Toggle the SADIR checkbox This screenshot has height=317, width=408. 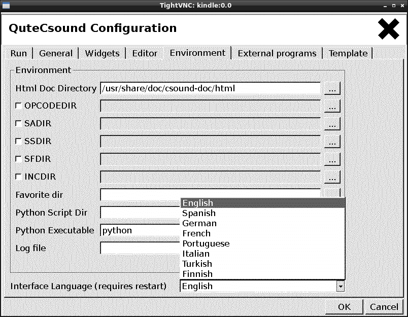point(19,124)
